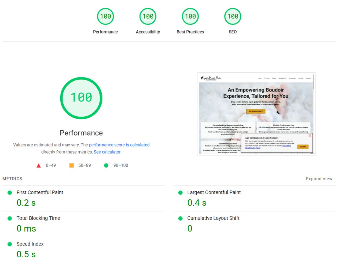Click the '0–49' legend range text

tap(51, 165)
